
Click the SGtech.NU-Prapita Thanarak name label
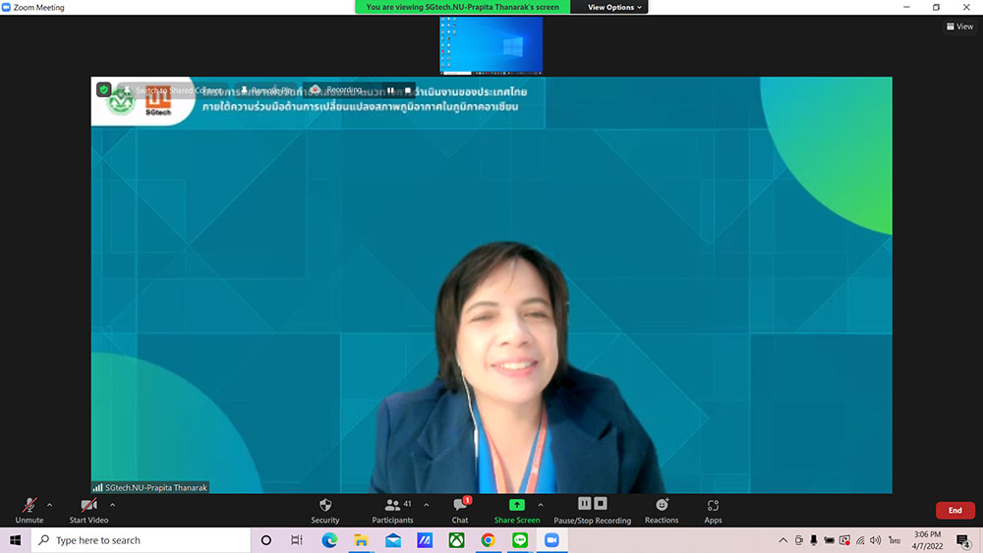point(149,487)
